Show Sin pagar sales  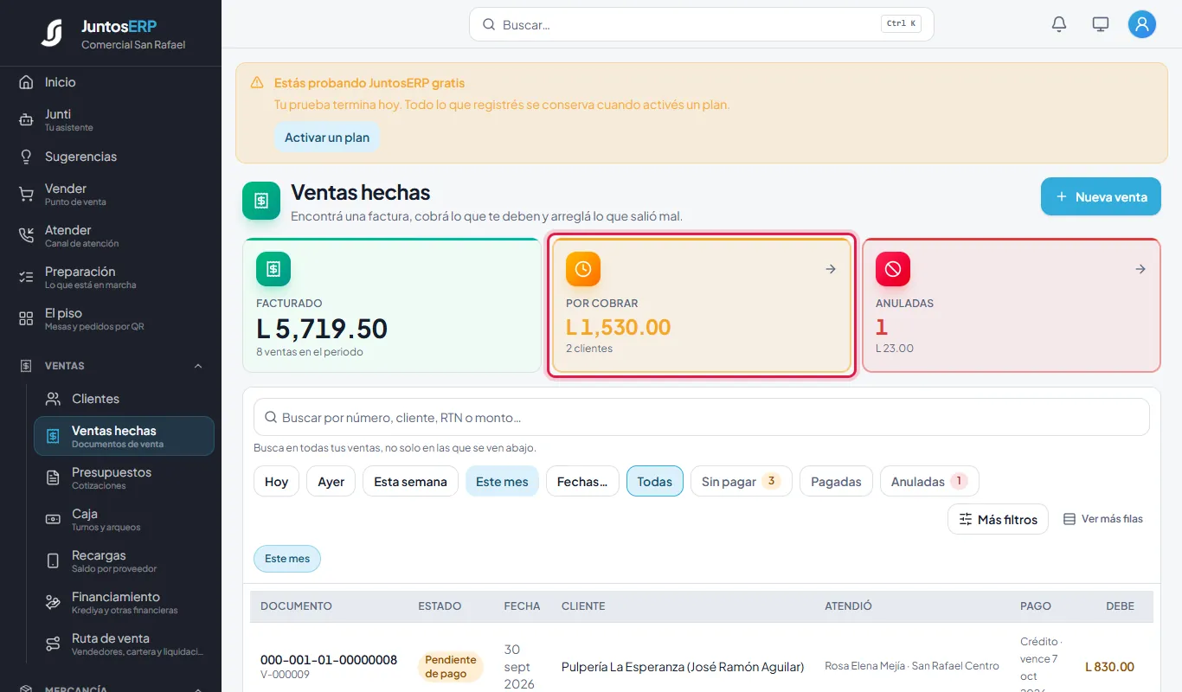(x=741, y=481)
